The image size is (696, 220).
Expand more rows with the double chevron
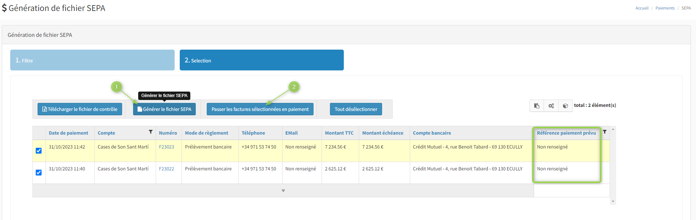pyautogui.click(x=283, y=190)
